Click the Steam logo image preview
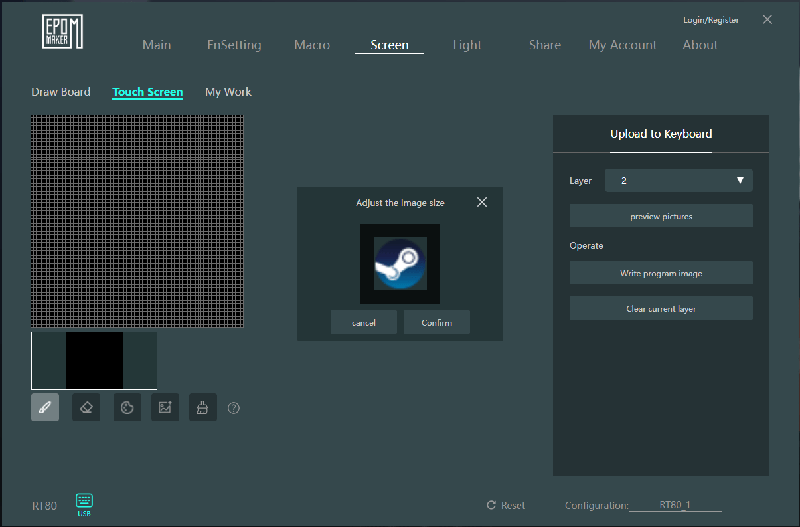 [400, 264]
